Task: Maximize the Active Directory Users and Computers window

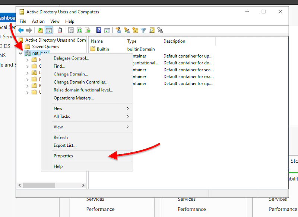Action: point(264,12)
